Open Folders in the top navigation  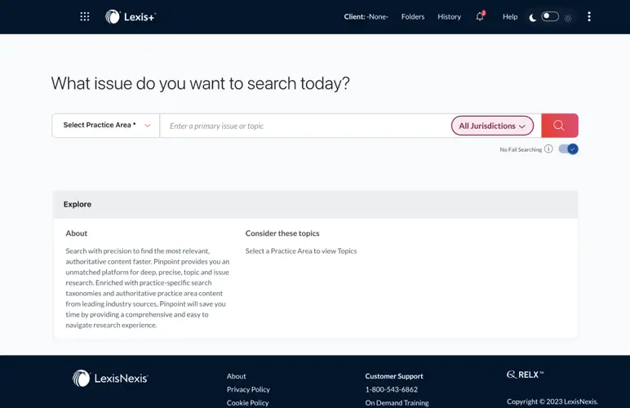[x=413, y=16]
